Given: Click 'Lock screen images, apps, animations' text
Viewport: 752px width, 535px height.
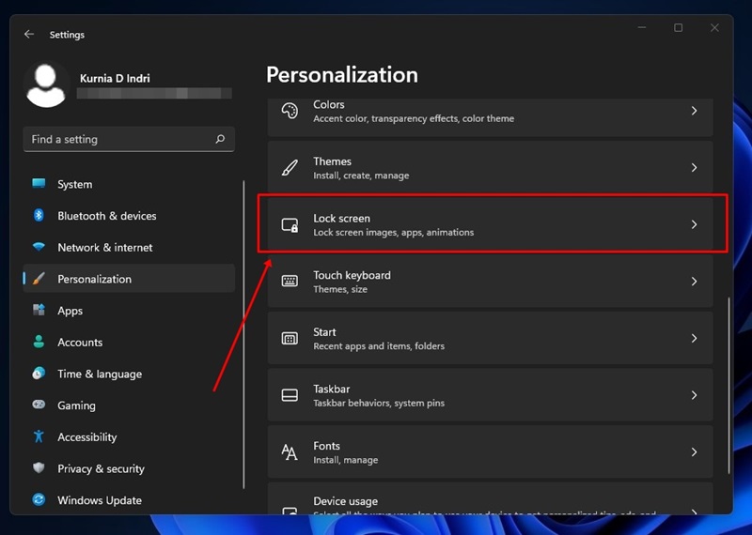Looking at the screenshot, I should (393, 232).
